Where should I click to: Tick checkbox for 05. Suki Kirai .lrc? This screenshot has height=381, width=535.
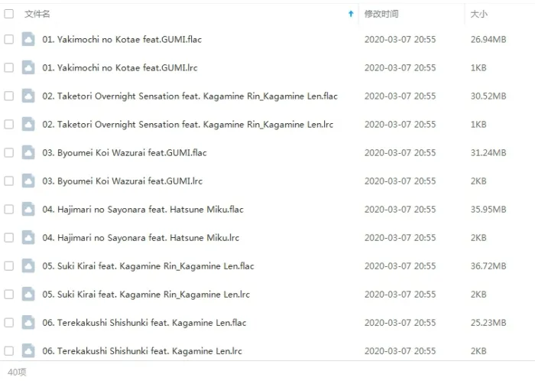pyautogui.click(x=9, y=295)
